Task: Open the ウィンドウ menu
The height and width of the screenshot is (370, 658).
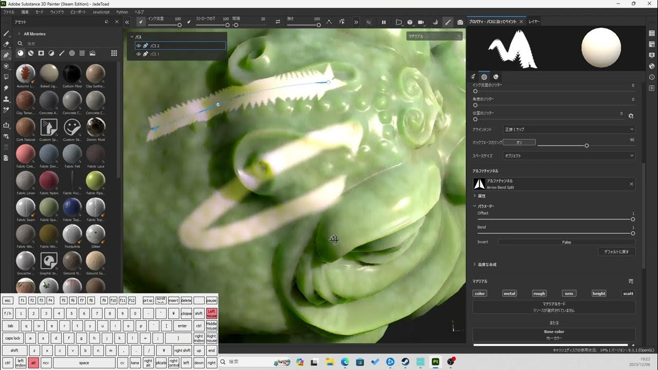Action: click(x=57, y=12)
